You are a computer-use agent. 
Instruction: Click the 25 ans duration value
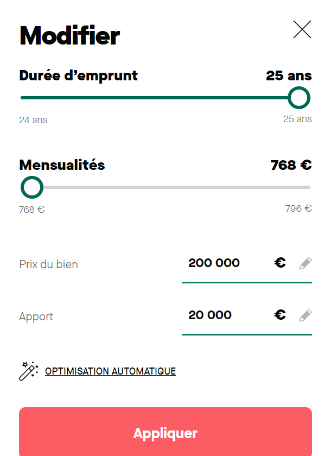(288, 75)
